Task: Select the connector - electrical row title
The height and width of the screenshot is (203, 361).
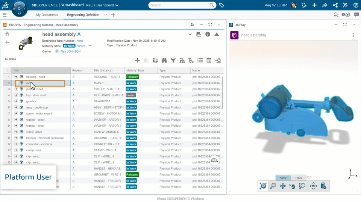Action: pos(39,144)
